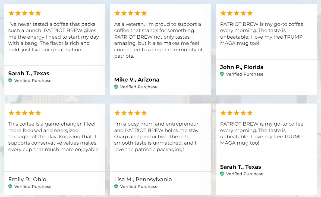Click reviewer name Lisa M., Pennsylvania
The width and height of the screenshot is (321, 197).
[x=143, y=179]
